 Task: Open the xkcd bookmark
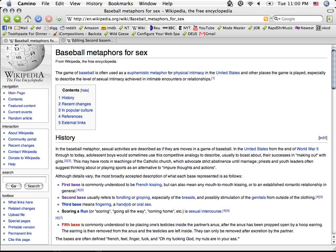tap(323, 28)
